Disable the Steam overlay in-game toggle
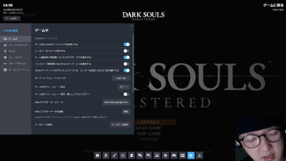Viewport: 286px width, 161px height. (x=126, y=44)
